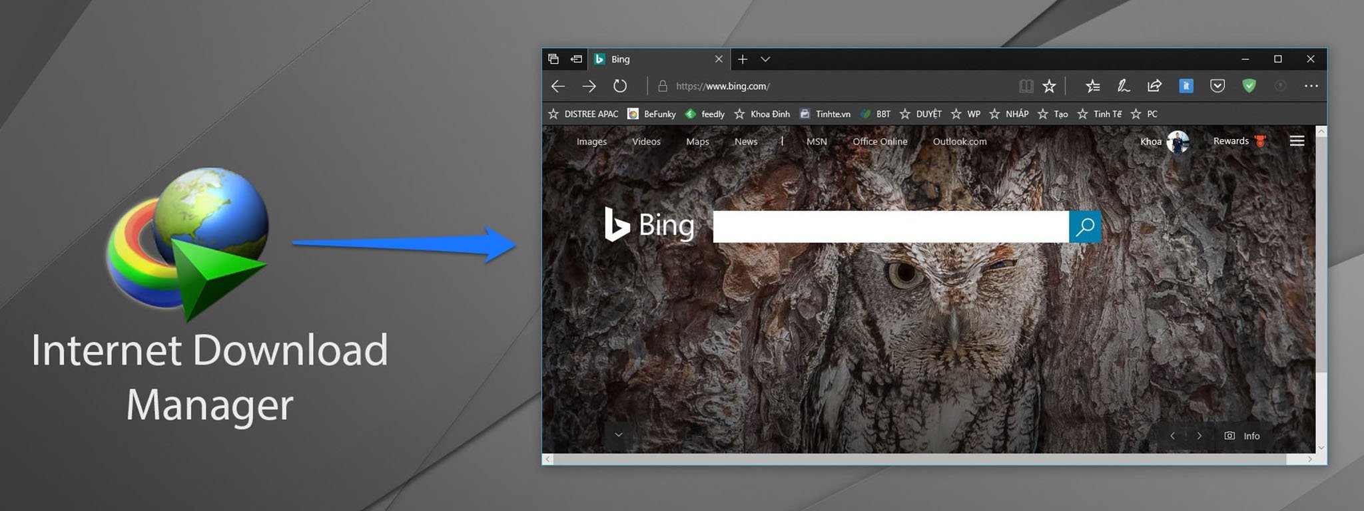Open WP favorites bar bookmark
Viewport: 1364px width, 511px height.
pyautogui.click(x=966, y=114)
